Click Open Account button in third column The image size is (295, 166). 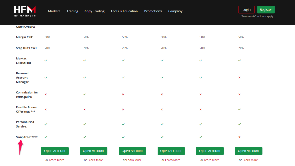tap(133, 151)
